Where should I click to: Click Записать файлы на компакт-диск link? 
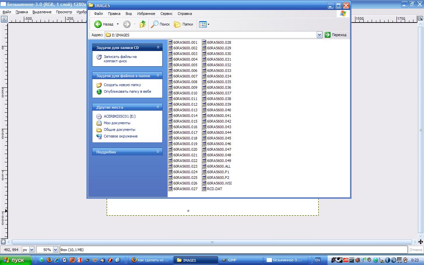point(120,59)
